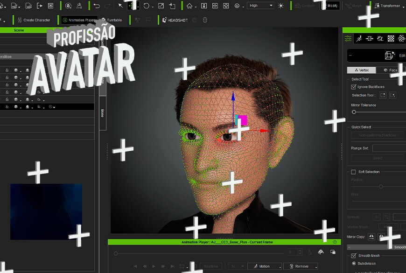
Task: Click the window detach icon in Animation Player
Action: tap(333, 252)
